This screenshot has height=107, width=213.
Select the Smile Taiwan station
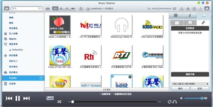point(91,81)
